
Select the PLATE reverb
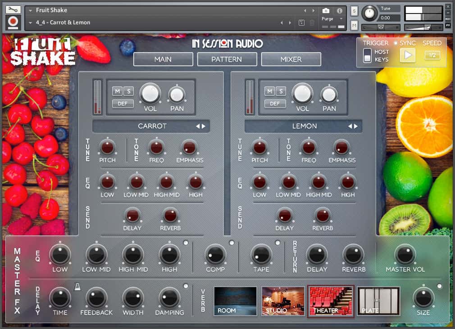[x=378, y=301]
